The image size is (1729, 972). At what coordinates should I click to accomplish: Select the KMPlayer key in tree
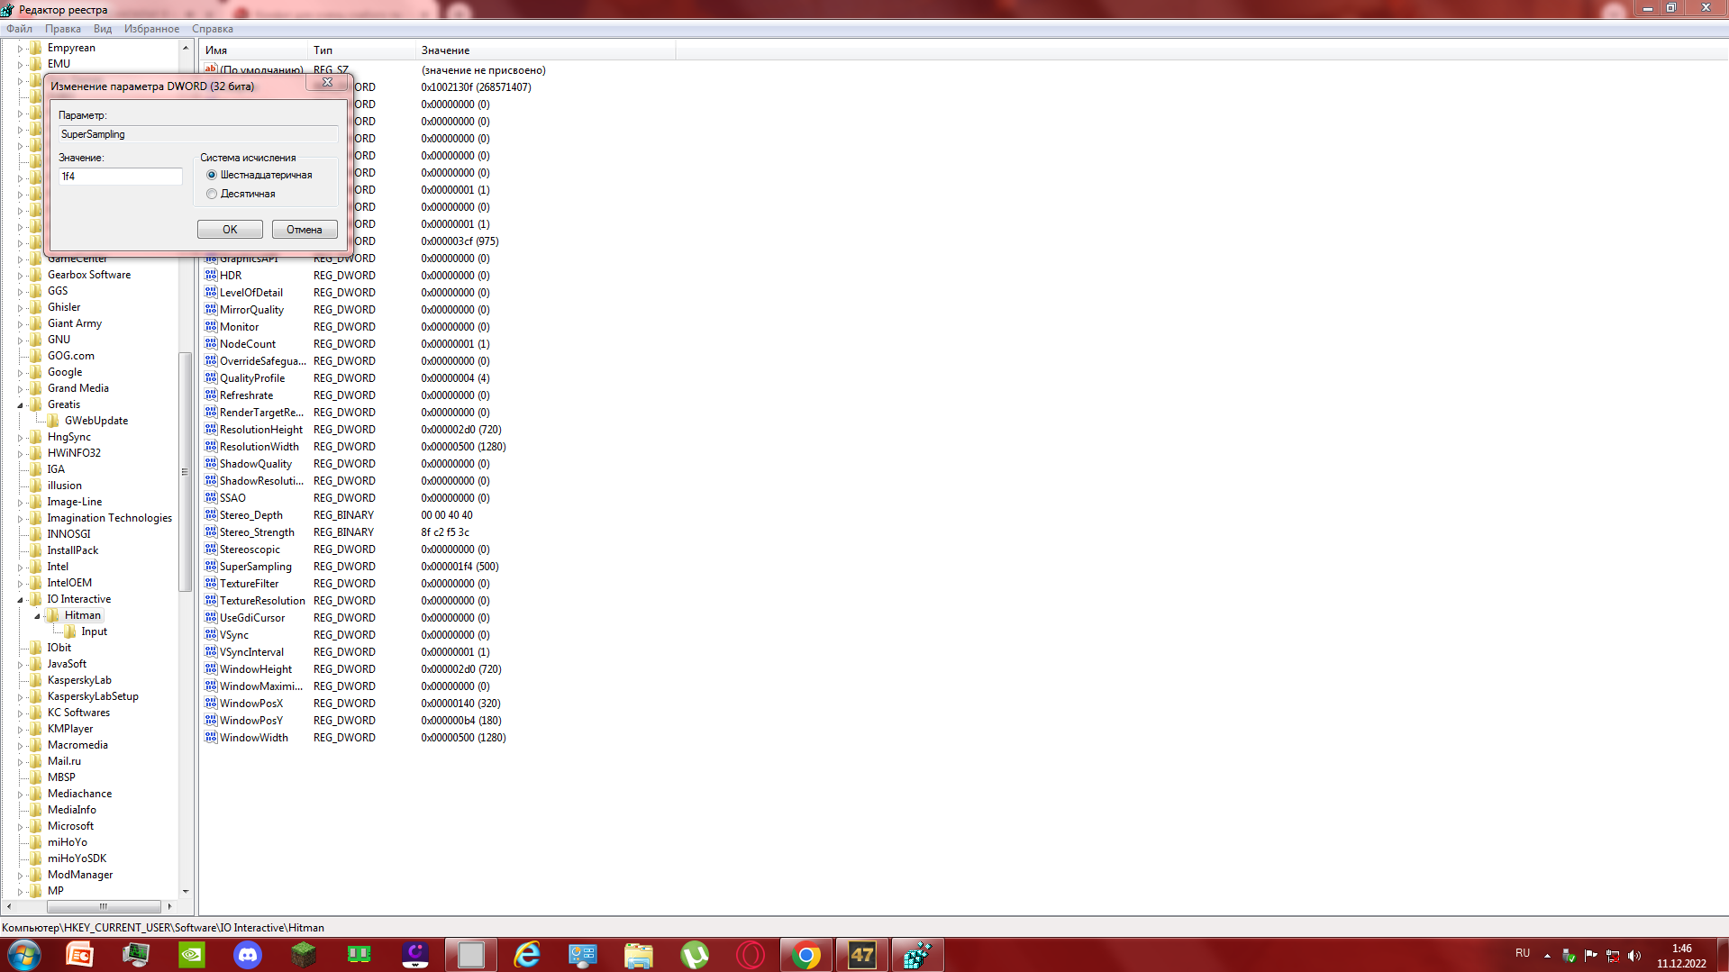pyautogui.click(x=70, y=729)
